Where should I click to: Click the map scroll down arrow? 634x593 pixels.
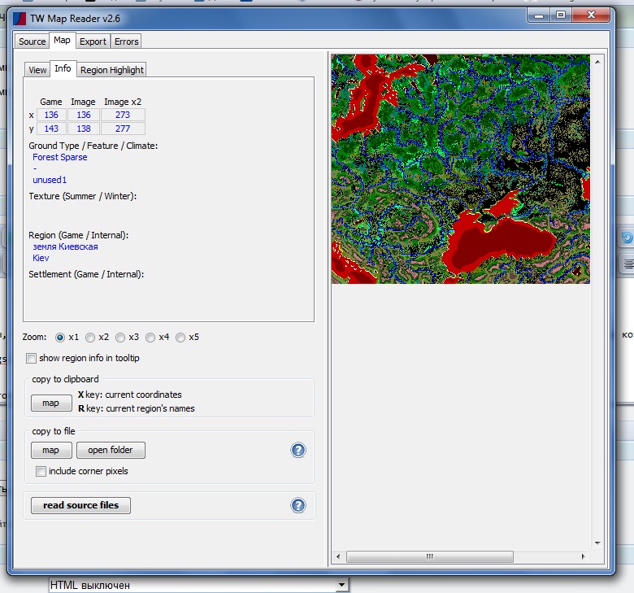click(x=597, y=543)
